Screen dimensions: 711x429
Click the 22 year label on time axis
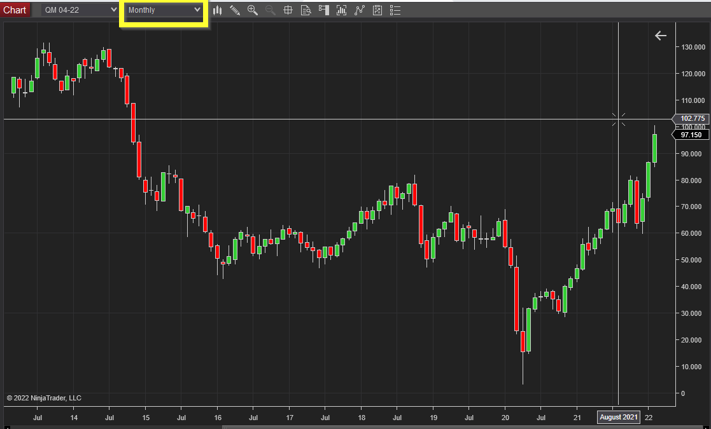tap(649, 418)
